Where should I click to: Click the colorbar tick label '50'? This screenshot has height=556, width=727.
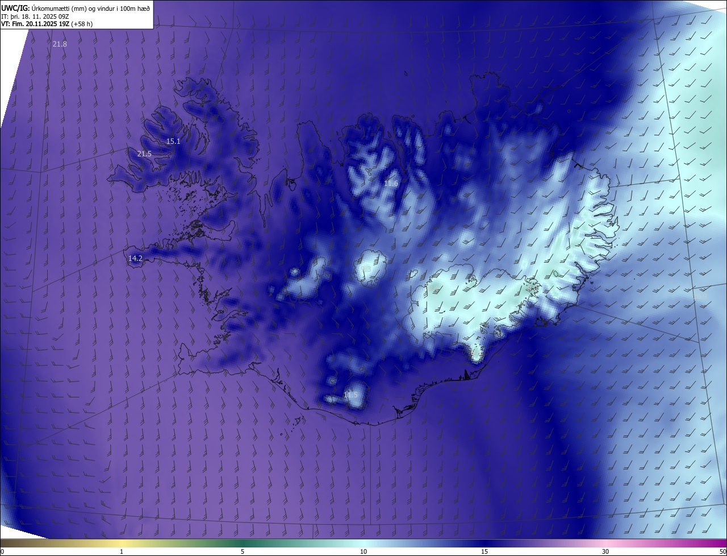click(x=722, y=551)
